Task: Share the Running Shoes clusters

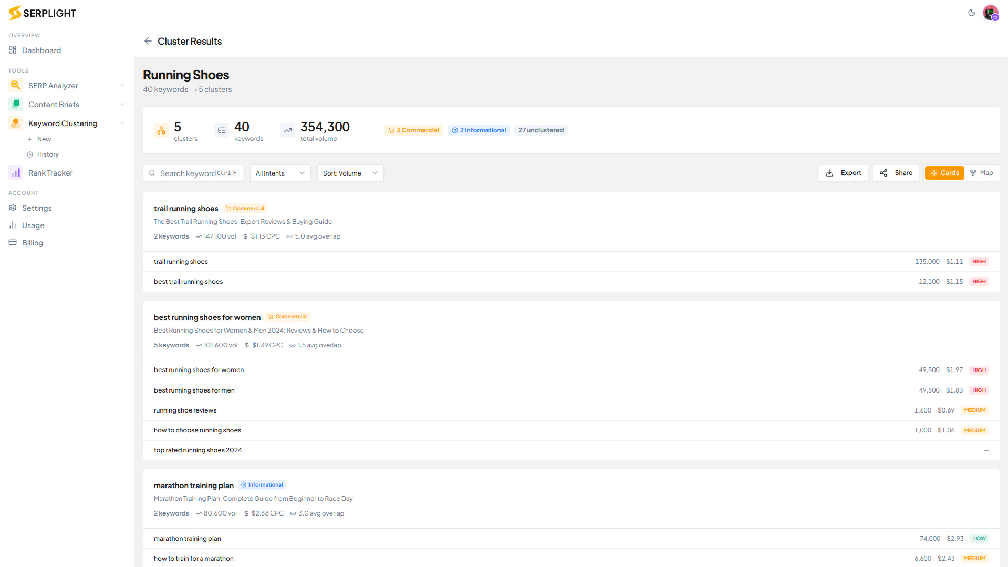Action: point(895,172)
